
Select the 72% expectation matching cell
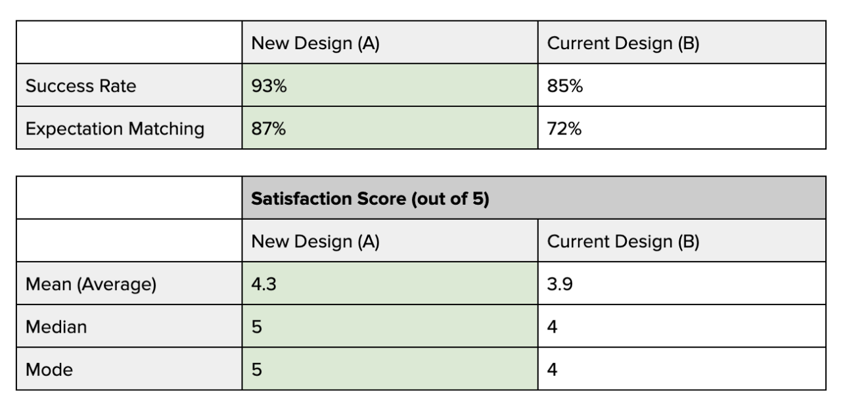(x=681, y=129)
